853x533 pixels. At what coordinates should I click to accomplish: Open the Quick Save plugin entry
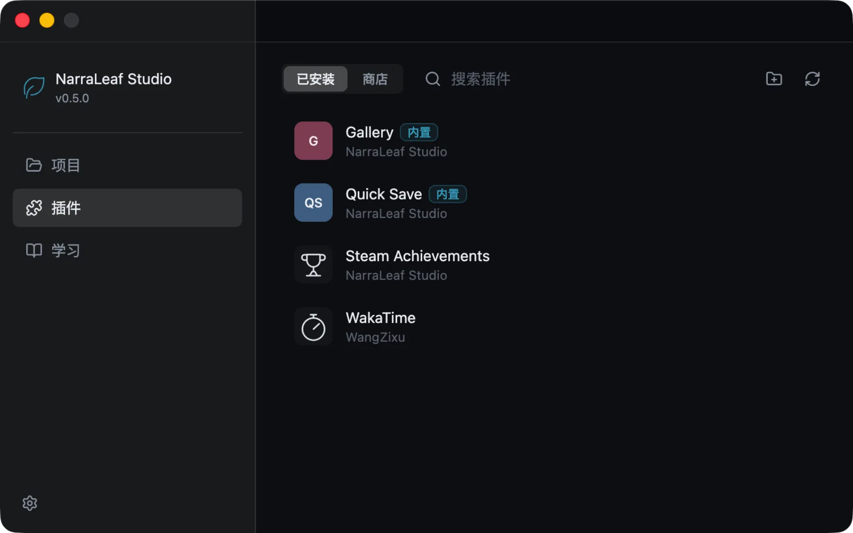coord(554,203)
